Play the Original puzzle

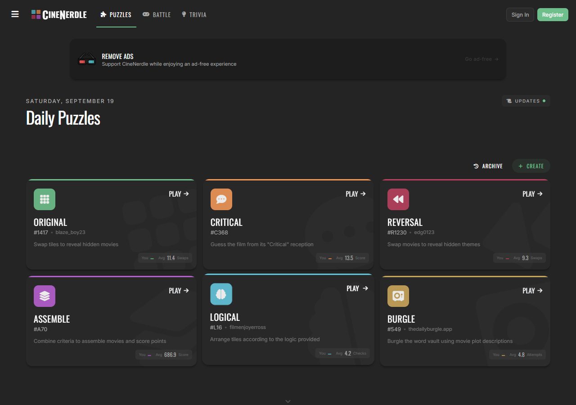179,194
